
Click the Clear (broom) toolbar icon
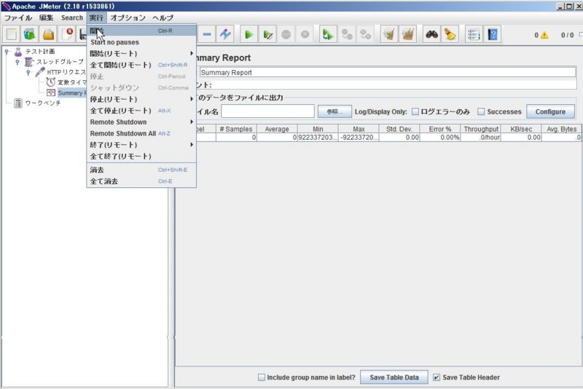click(389, 34)
